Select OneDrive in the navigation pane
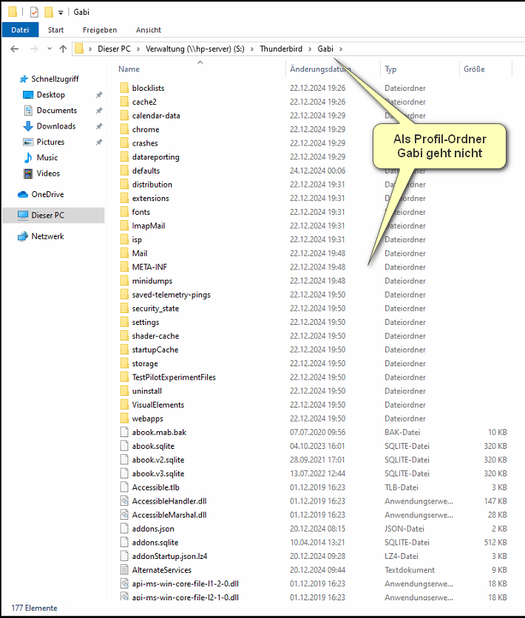 click(47, 194)
